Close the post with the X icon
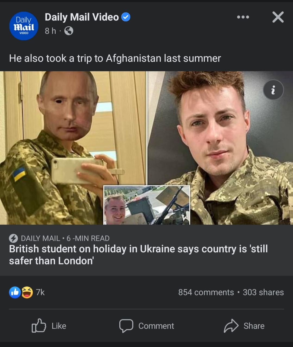The image size is (293, 347). pyautogui.click(x=278, y=17)
